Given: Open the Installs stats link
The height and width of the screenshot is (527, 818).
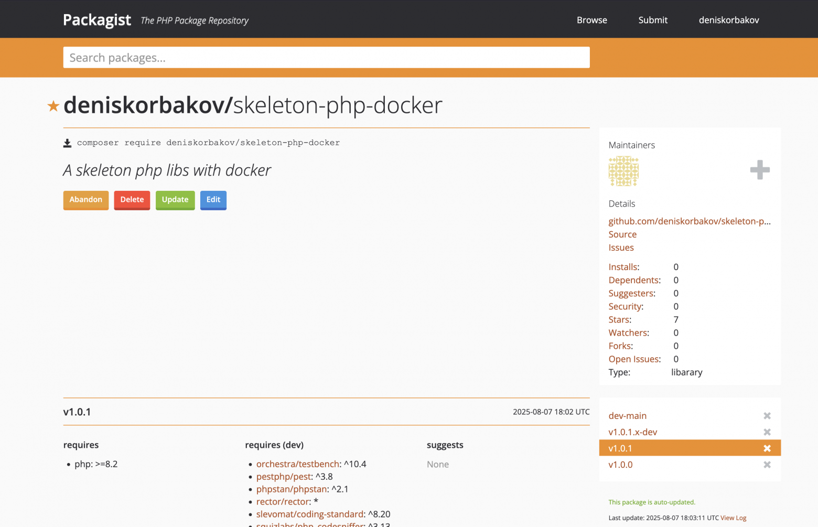Looking at the screenshot, I should (624, 267).
